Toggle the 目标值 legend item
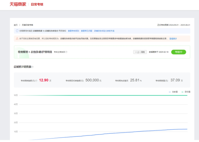Image resolution: width=199 pixels, height=142 pixels. 186,92
